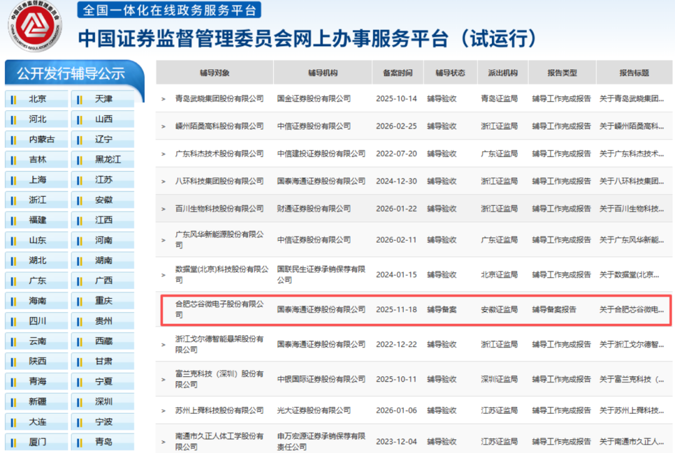Go to the 重庆 region

[103, 301]
